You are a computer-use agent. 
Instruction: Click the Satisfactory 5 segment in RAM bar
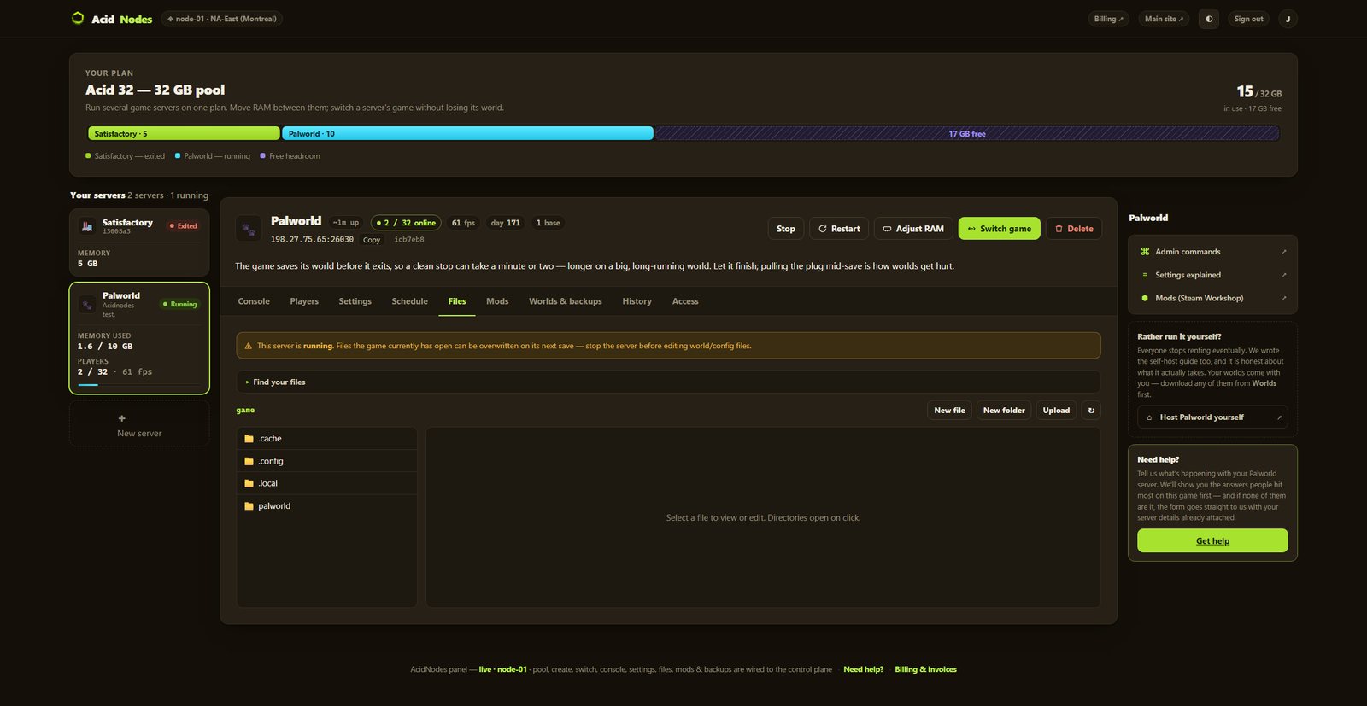[x=184, y=133]
